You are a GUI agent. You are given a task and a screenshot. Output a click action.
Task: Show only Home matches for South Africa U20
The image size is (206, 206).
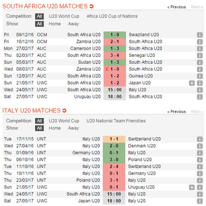[55, 24]
